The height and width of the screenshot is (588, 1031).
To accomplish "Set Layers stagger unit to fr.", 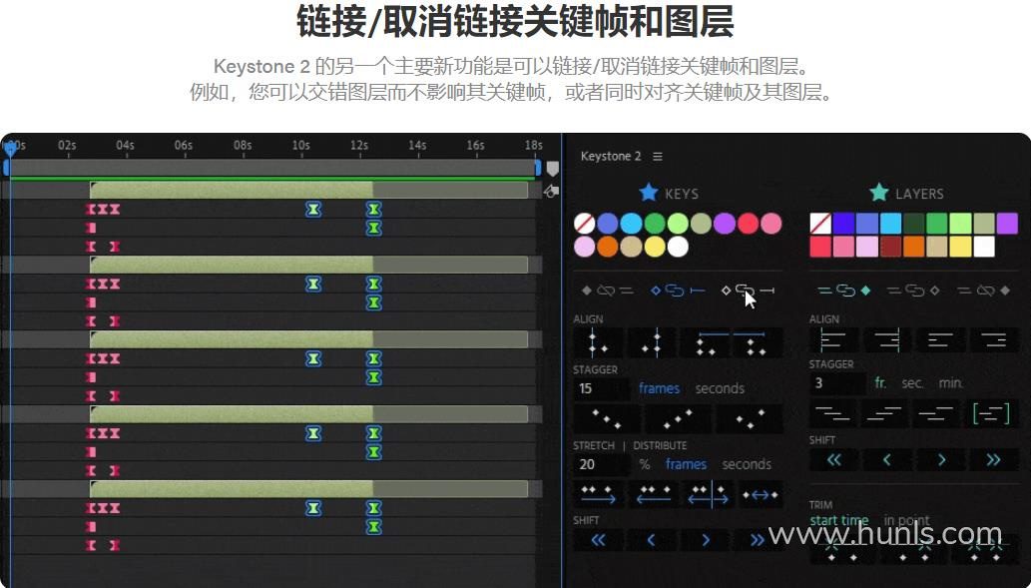I will tap(880, 382).
